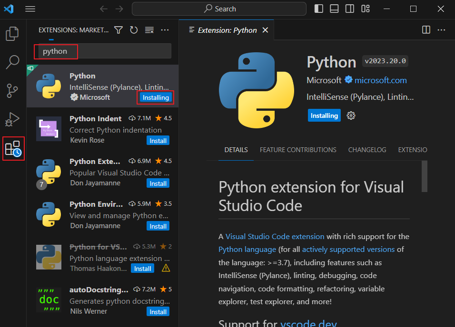Open the vscode.dev link

[x=308, y=323]
